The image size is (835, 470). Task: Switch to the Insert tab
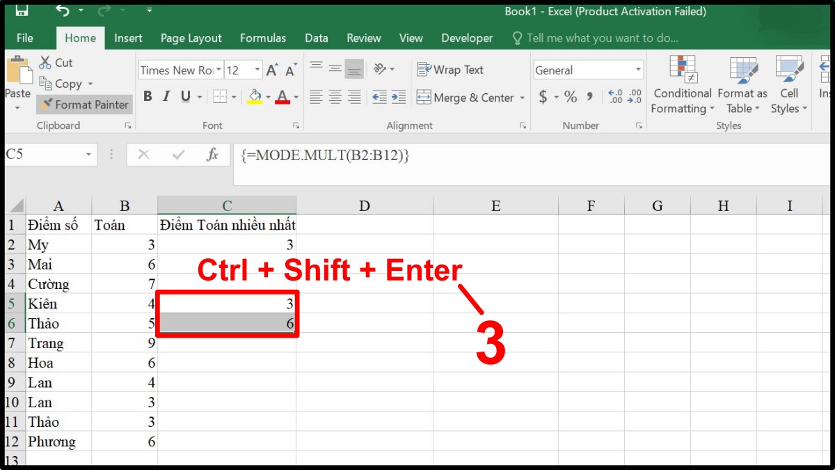click(128, 38)
